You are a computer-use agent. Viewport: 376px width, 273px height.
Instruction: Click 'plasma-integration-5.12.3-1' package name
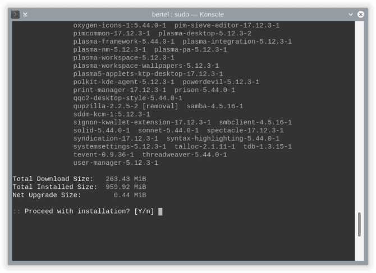pyautogui.click(x=237, y=41)
